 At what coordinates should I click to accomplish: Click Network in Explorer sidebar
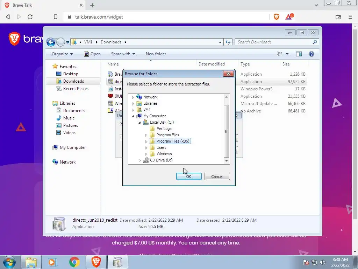point(67,162)
